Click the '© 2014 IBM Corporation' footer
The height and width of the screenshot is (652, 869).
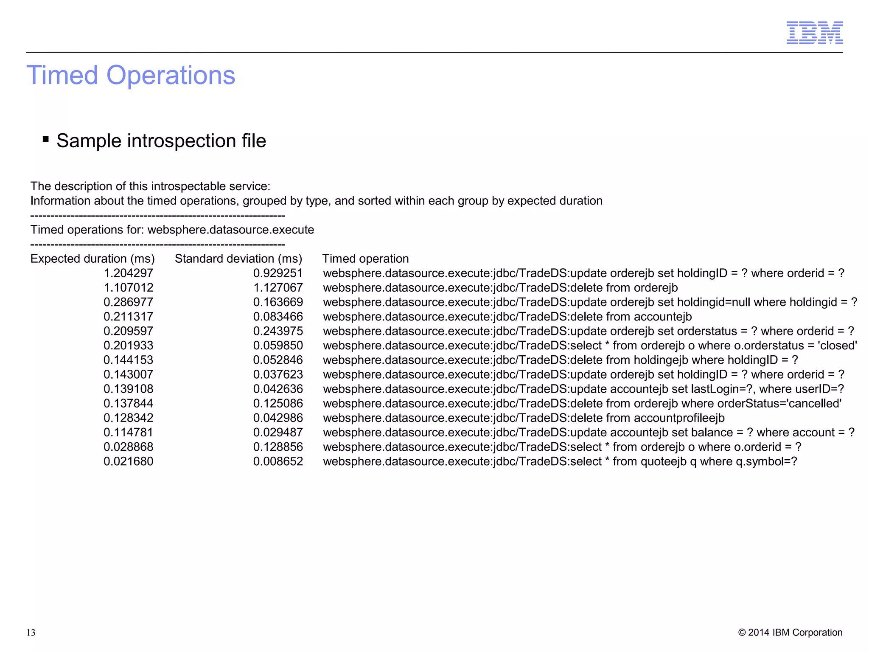point(790,632)
